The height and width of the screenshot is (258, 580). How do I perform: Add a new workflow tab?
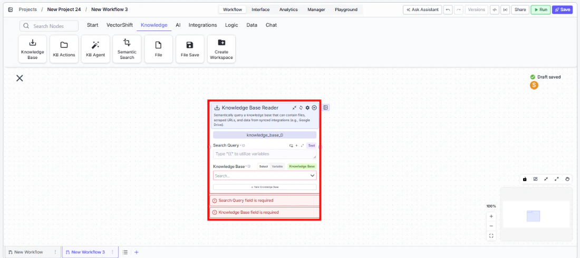(137, 252)
